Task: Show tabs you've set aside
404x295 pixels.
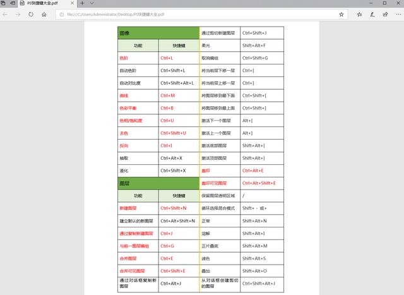Action: click(3, 3)
